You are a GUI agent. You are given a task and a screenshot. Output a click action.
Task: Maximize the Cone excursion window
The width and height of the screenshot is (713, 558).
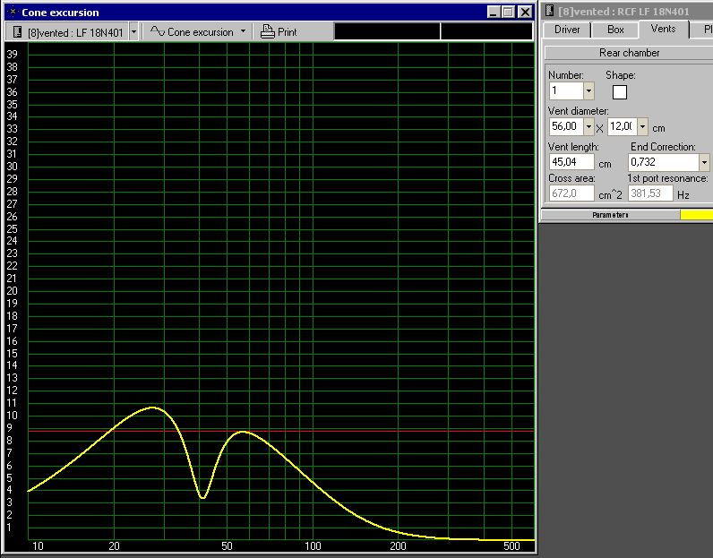[x=508, y=13]
